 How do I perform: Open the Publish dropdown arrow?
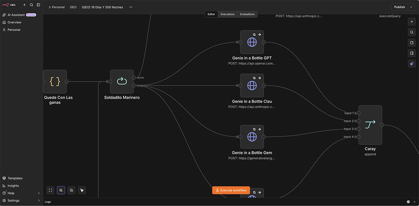[411, 7]
